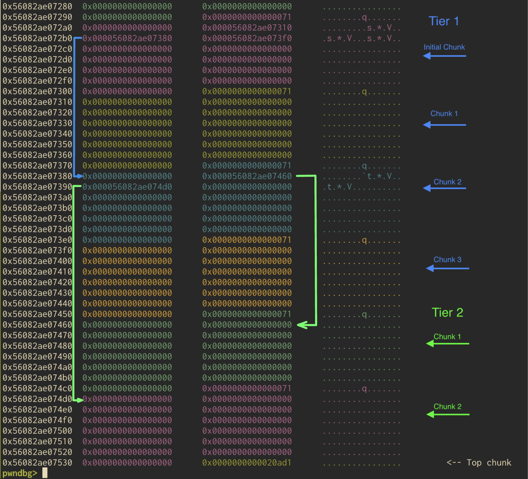Image resolution: width=528 pixels, height=479 pixels.
Task: Click the address 0x56082ae07280 in first row
Action: tap(37, 6)
